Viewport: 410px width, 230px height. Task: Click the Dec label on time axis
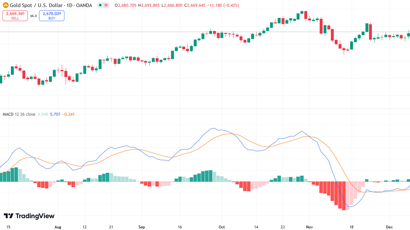(389, 227)
